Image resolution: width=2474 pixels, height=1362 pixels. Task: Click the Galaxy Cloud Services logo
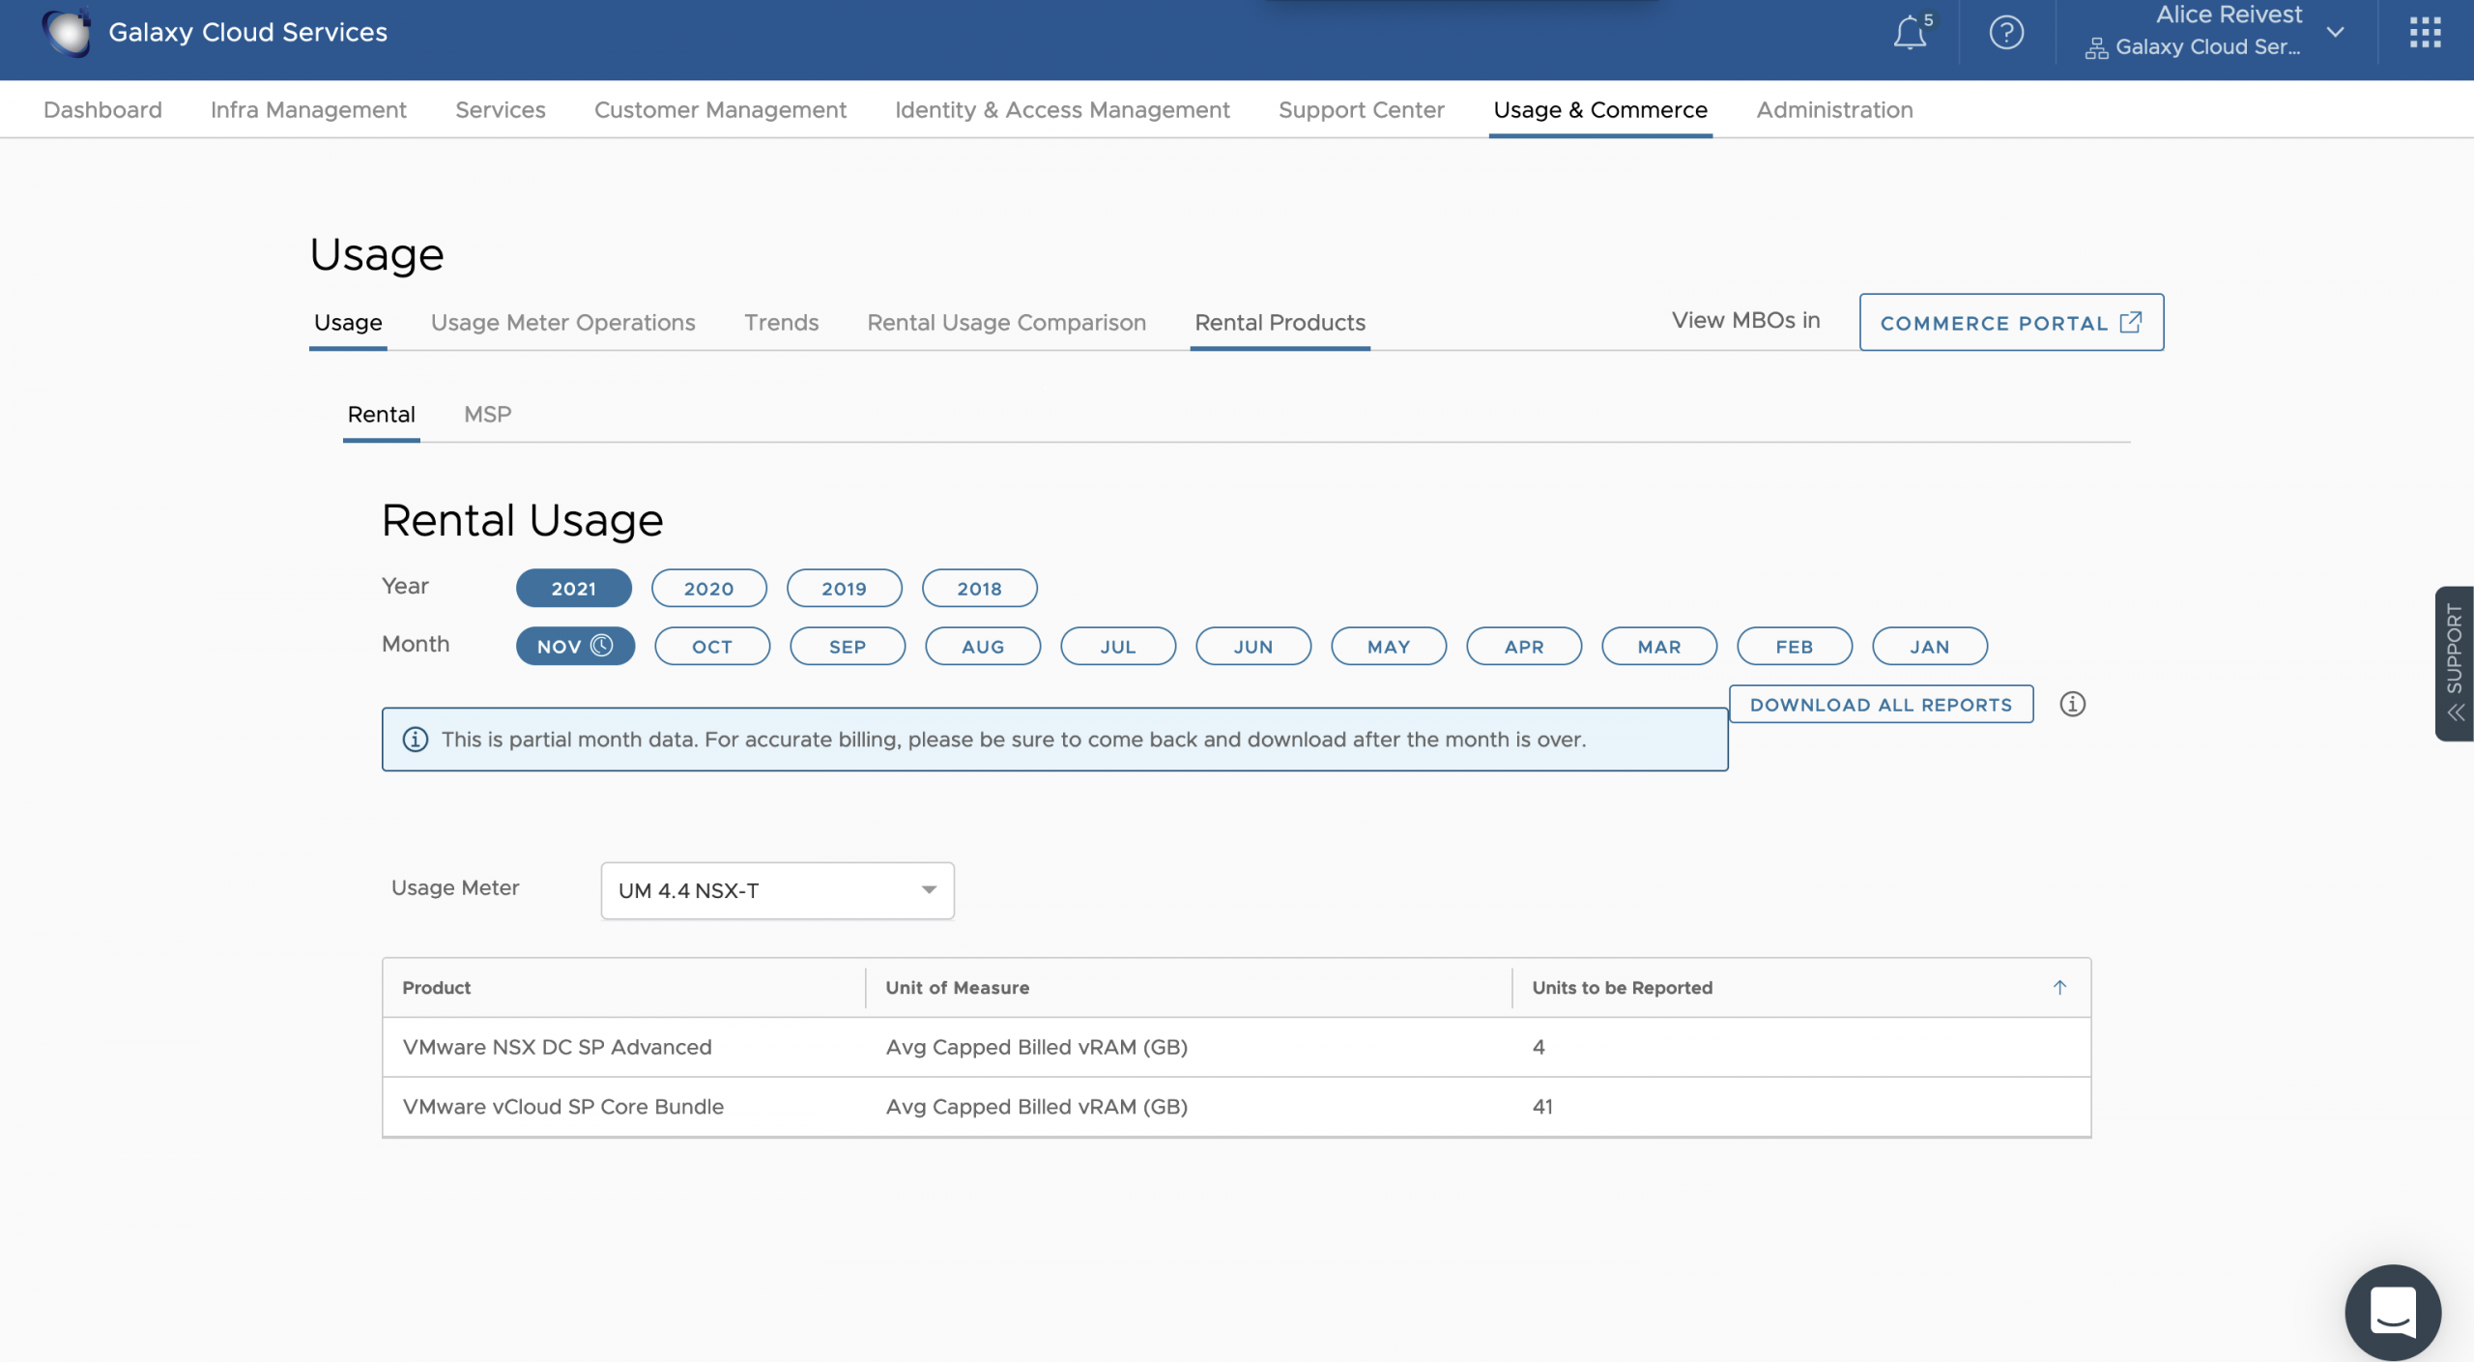[x=67, y=32]
